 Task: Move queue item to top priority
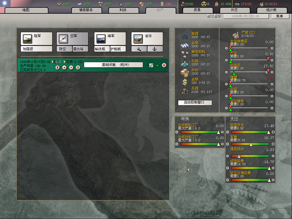78,68
